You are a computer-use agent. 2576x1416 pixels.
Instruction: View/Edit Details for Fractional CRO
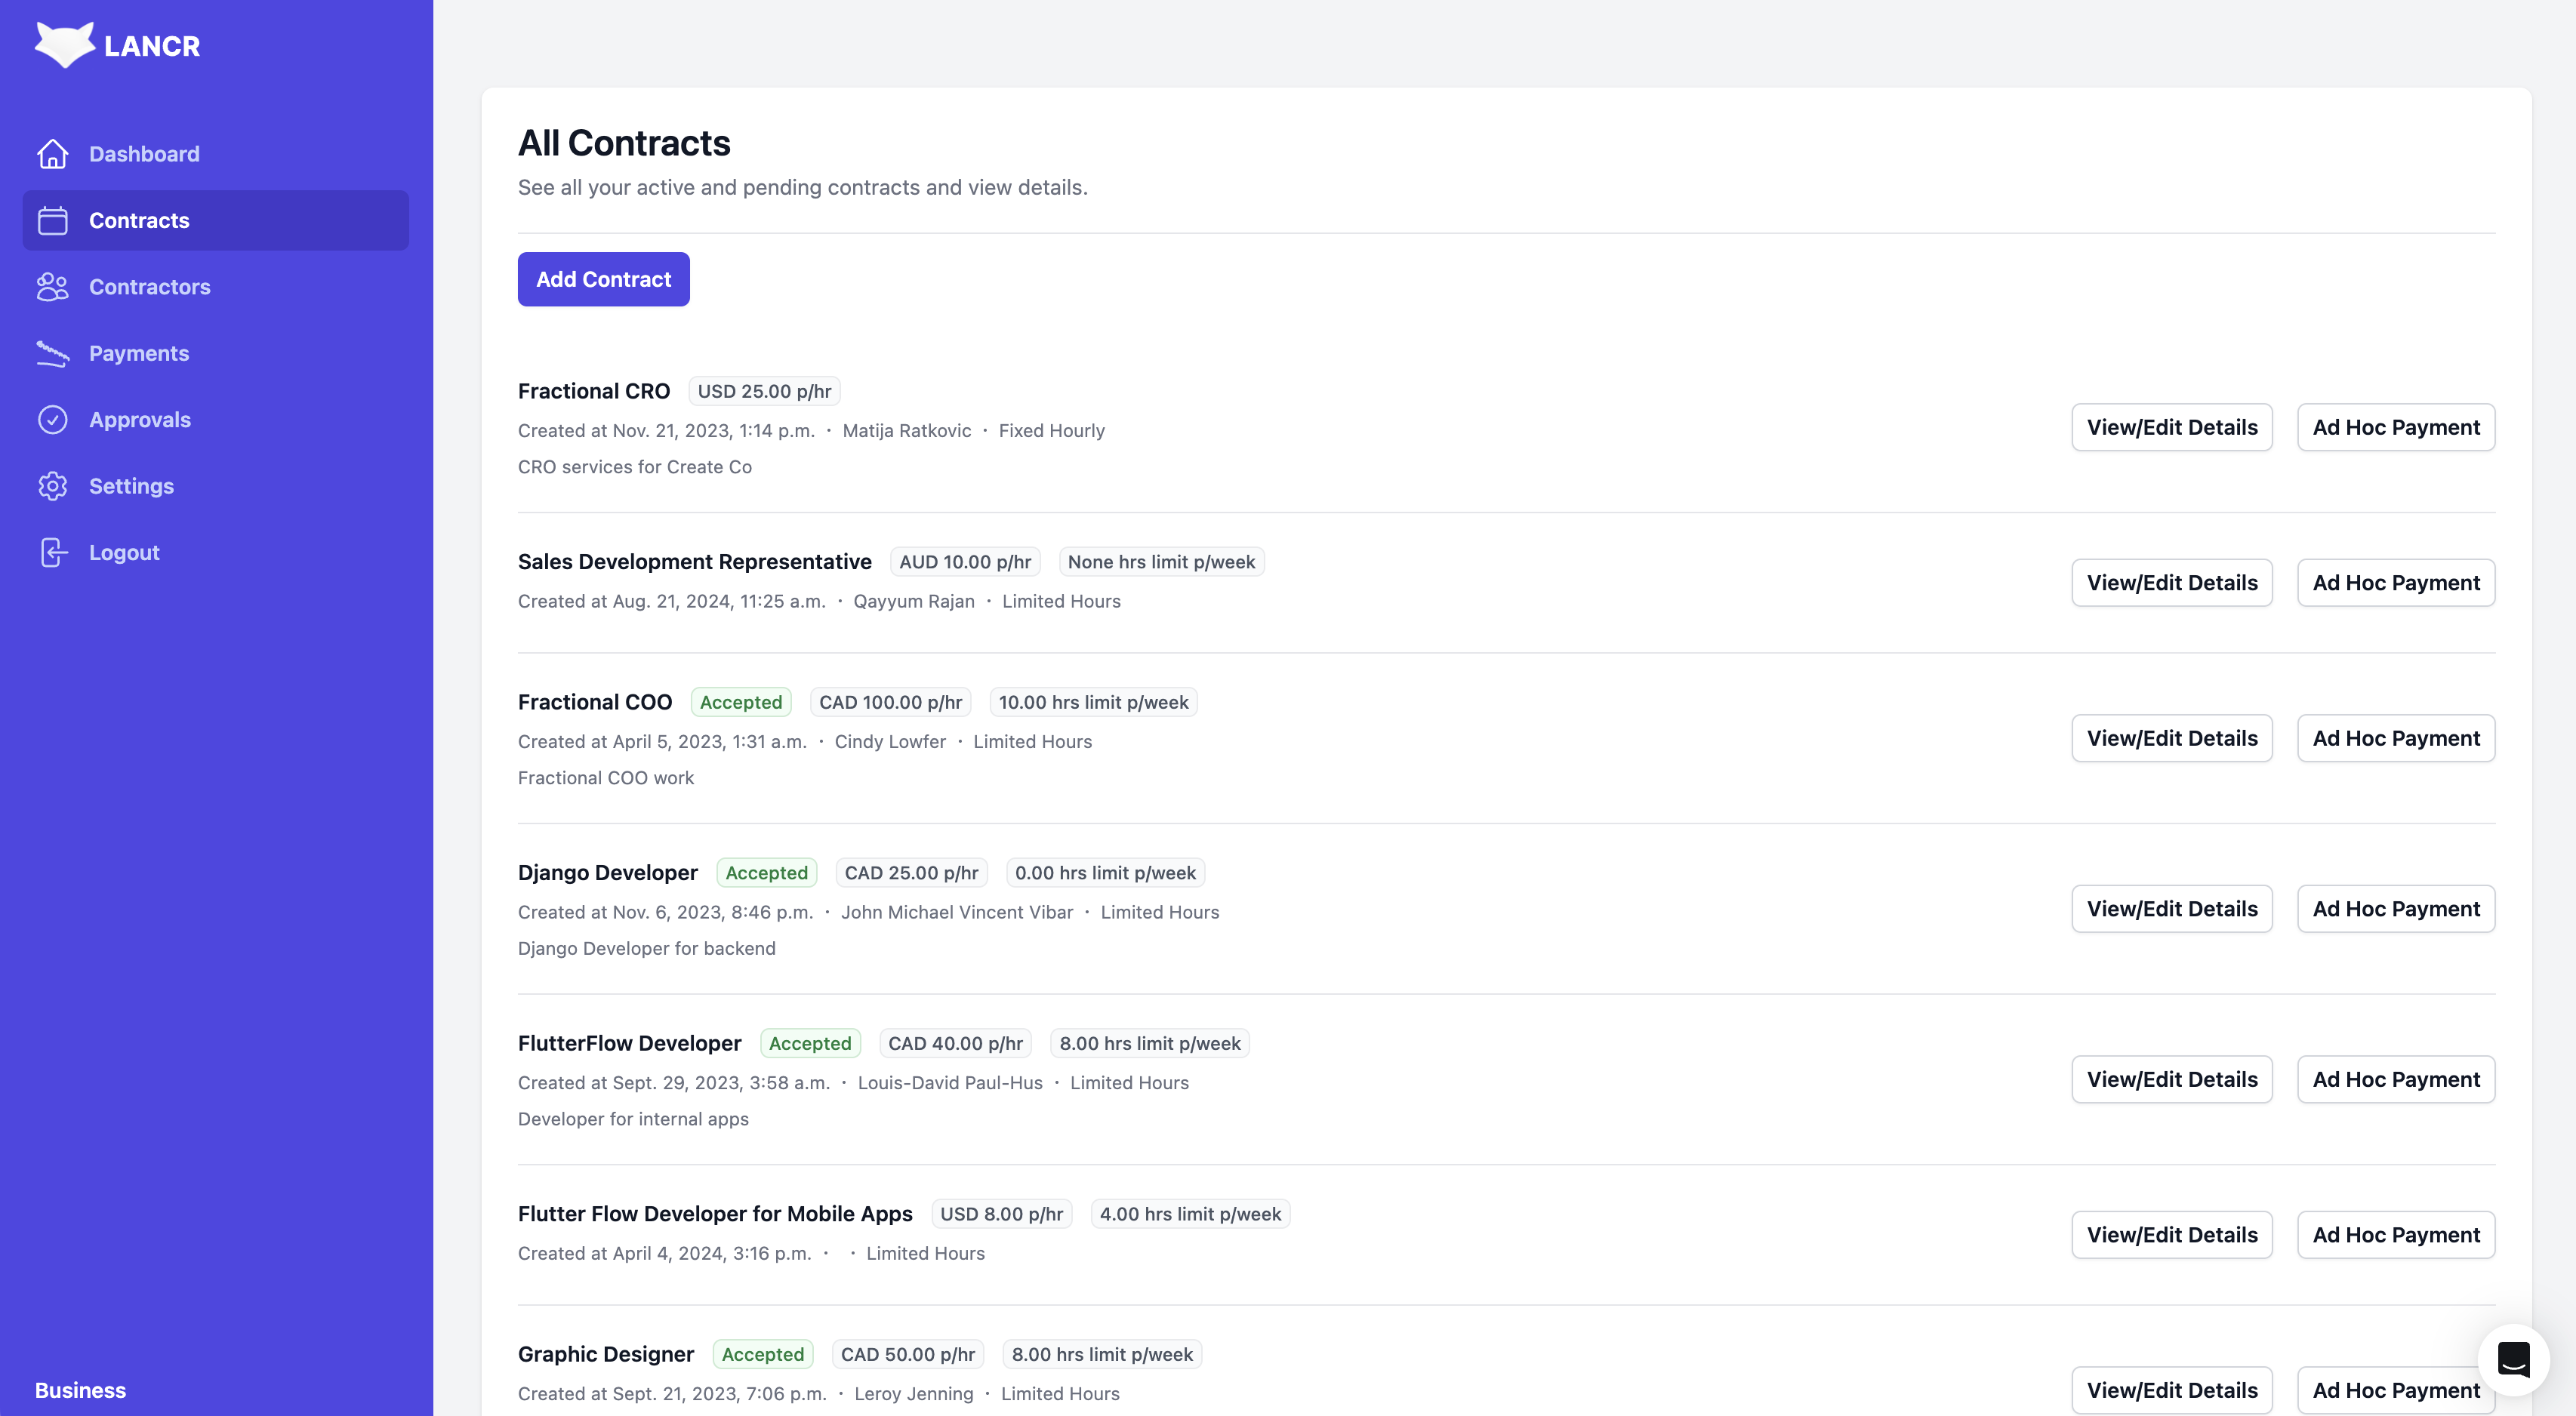[2171, 427]
